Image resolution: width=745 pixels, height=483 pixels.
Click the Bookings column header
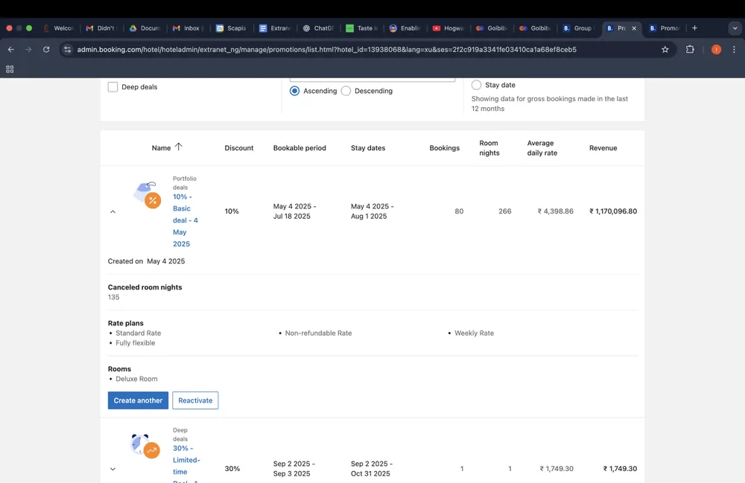pos(444,148)
